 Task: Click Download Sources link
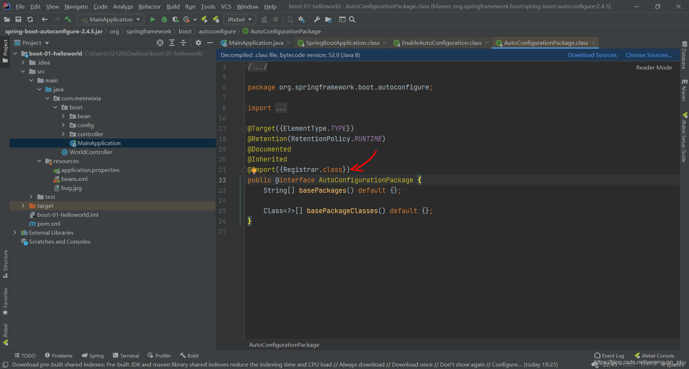(x=592, y=55)
